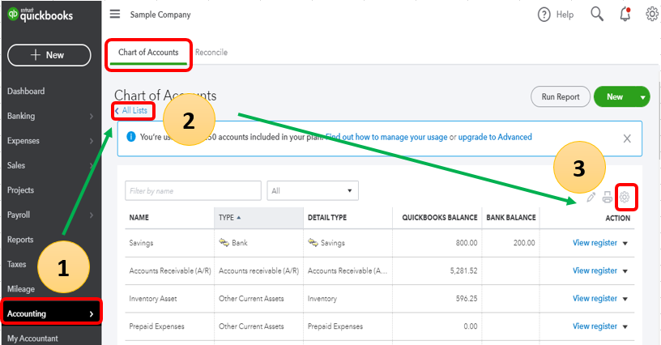Open the table settings gear icon
Image resolution: width=661 pixels, height=345 pixels.
[625, 197]
